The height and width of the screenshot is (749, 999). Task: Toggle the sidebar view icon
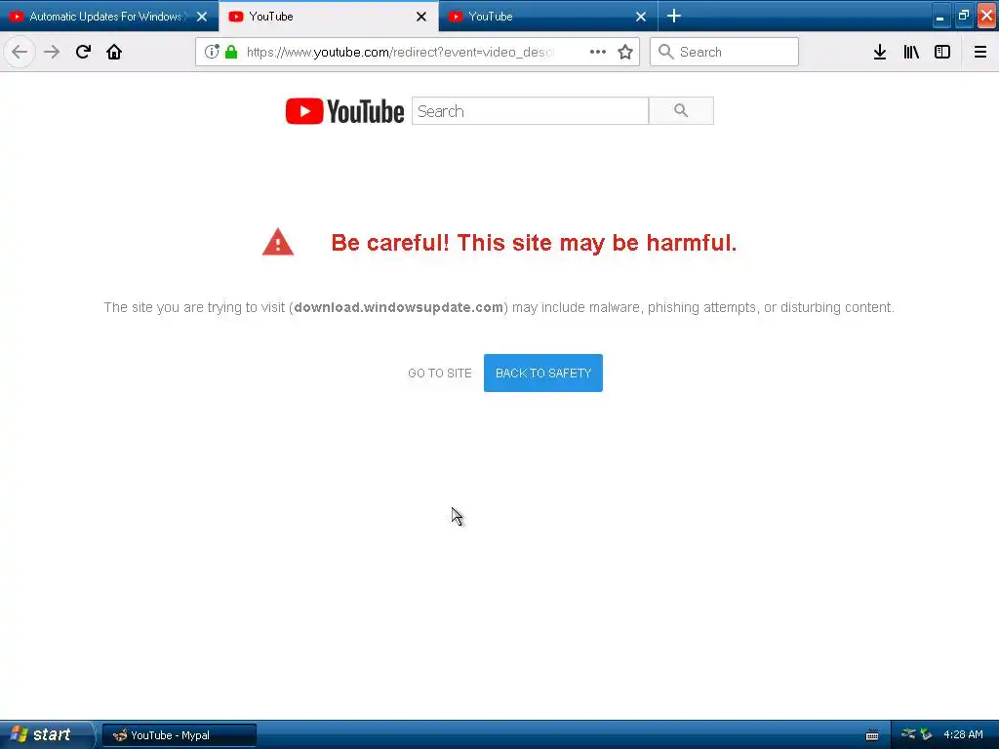(x=942, y=52)
